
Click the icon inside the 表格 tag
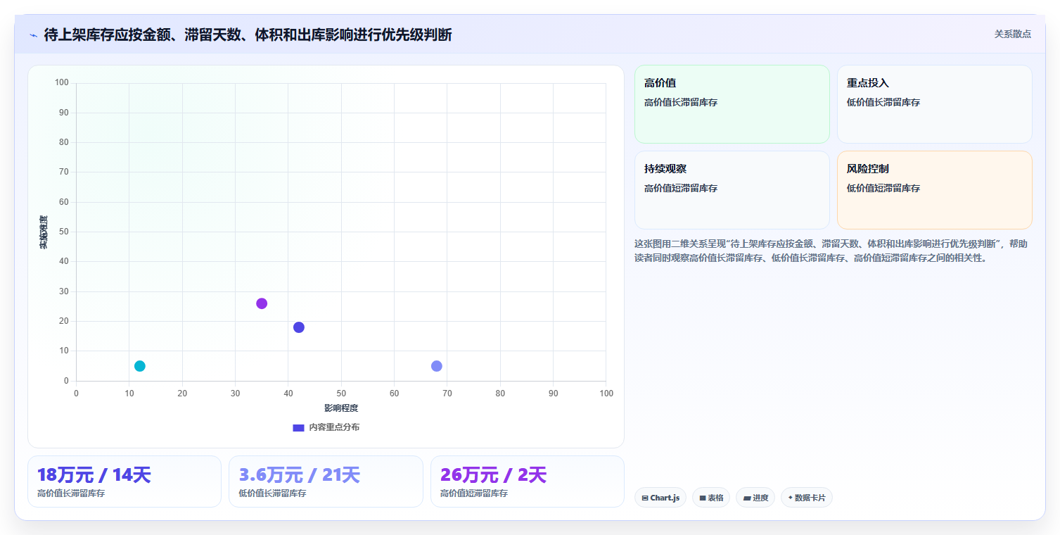pyautogui.click(x=703, y=498)
